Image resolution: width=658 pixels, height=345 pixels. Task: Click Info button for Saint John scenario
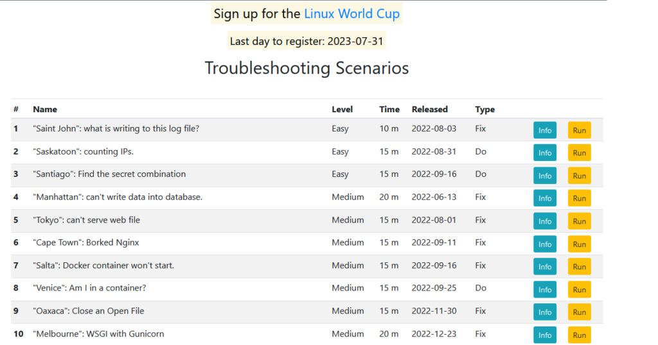tap(544, 130)
